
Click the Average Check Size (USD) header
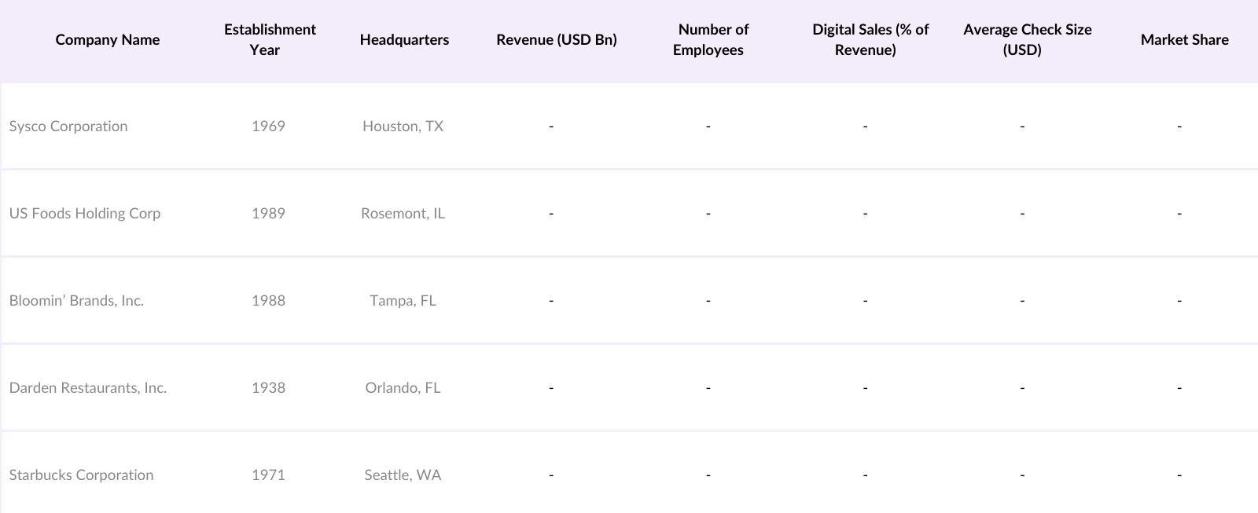(x=1026, y=40)
